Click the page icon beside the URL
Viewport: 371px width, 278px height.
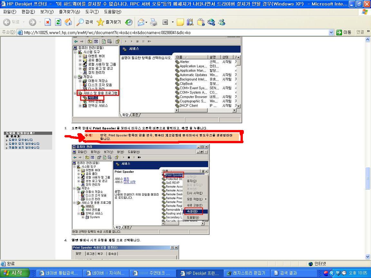(20, 32)
